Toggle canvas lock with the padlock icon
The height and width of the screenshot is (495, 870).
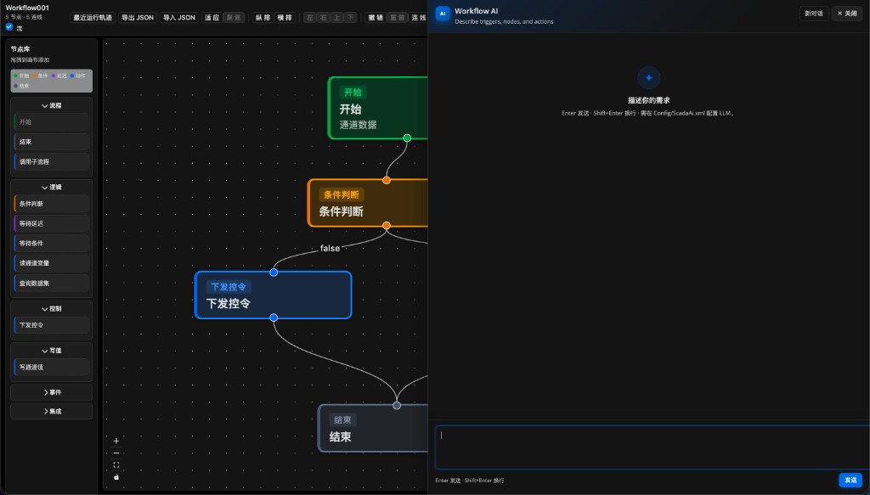click(x=116, y=477)
